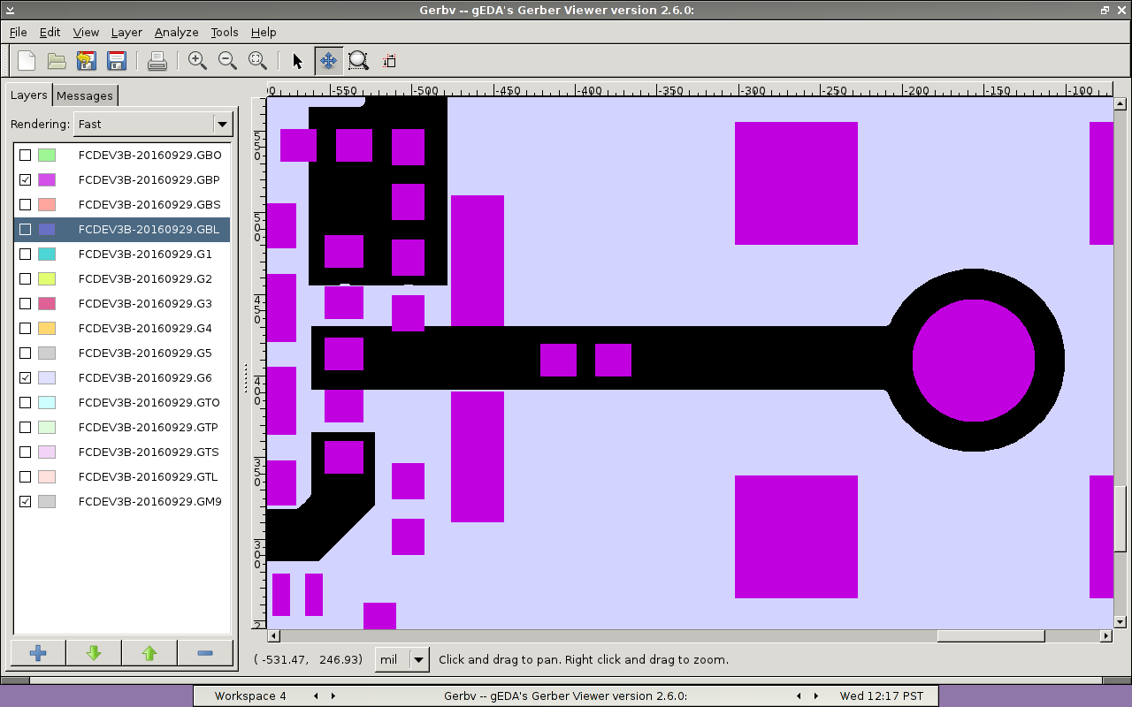Switch to the Messages tab

coord(85,95)
